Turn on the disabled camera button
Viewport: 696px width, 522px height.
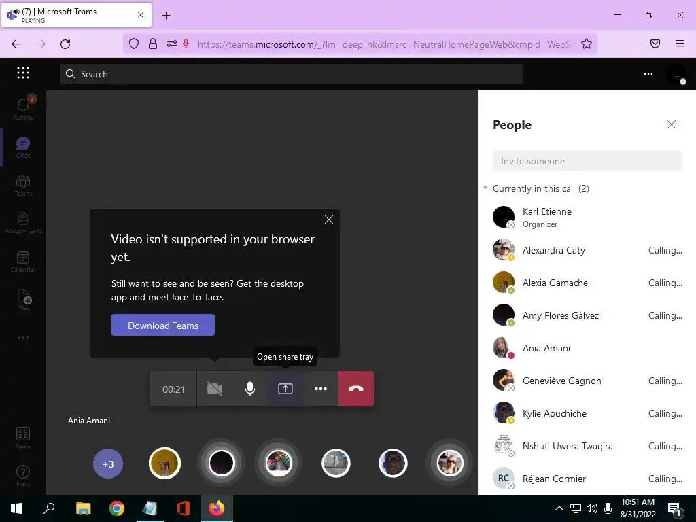pos(215,389)
